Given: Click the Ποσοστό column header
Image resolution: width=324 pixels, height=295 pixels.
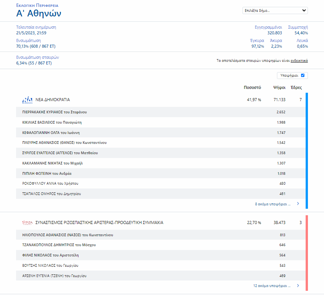Looking at the screenshot, I should click(x=252, y=87).
